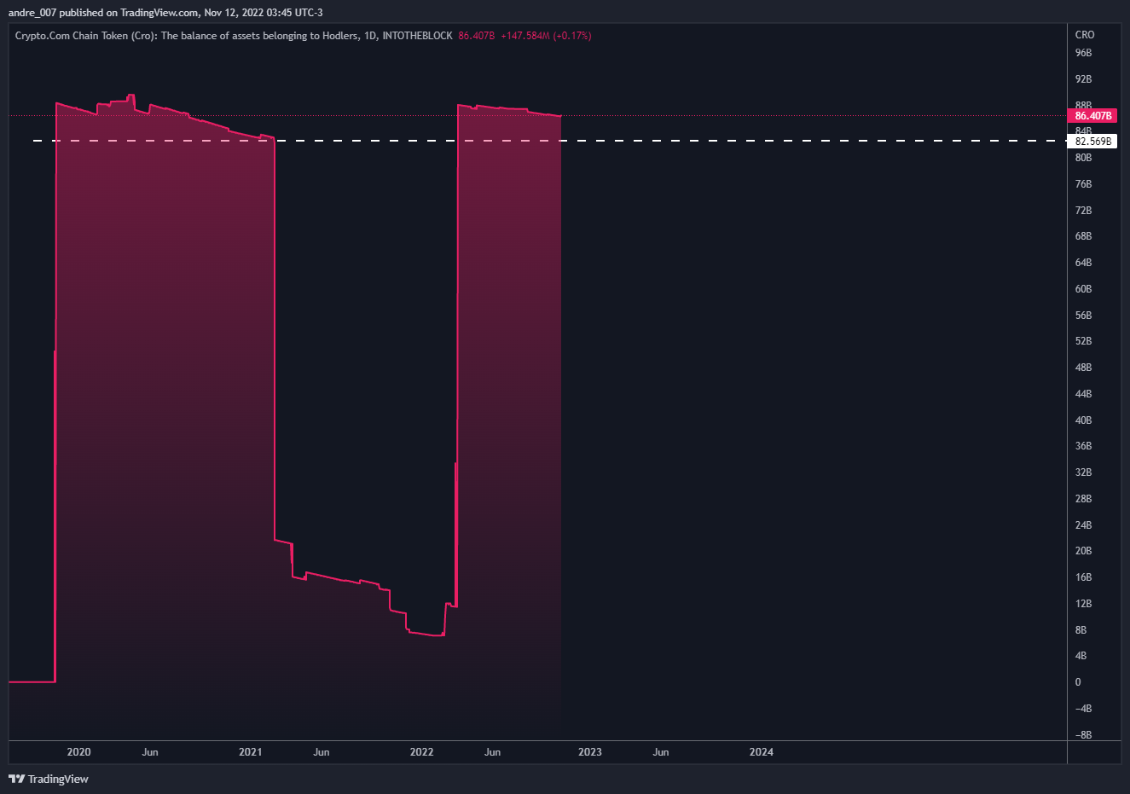The height and width of the screenshot is (794, 1130).
Task: Click the 16B tick on price axis
Action: (1083, 577)
